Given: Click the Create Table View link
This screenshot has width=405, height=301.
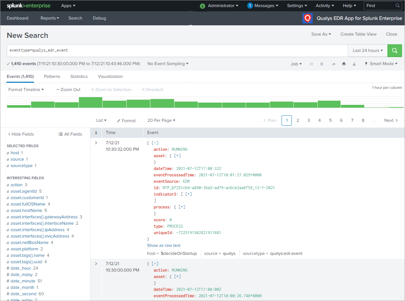Looking at the screenshot, I should click(358, 34).
